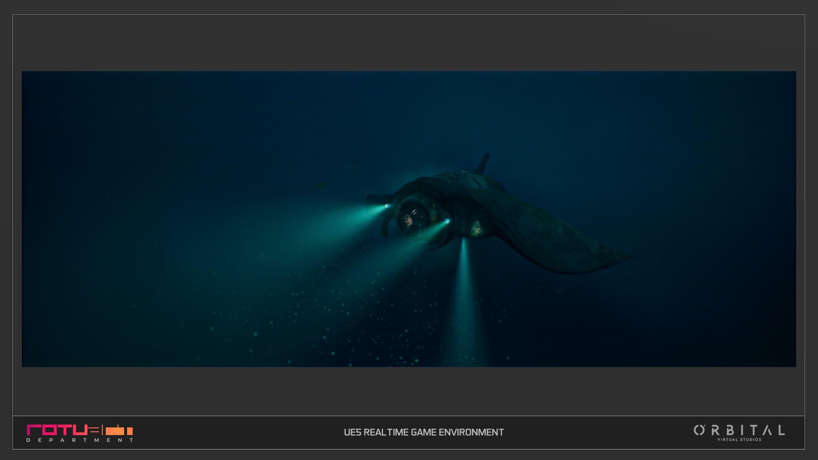Click the Orbital Virtual Studios logo

739,433
